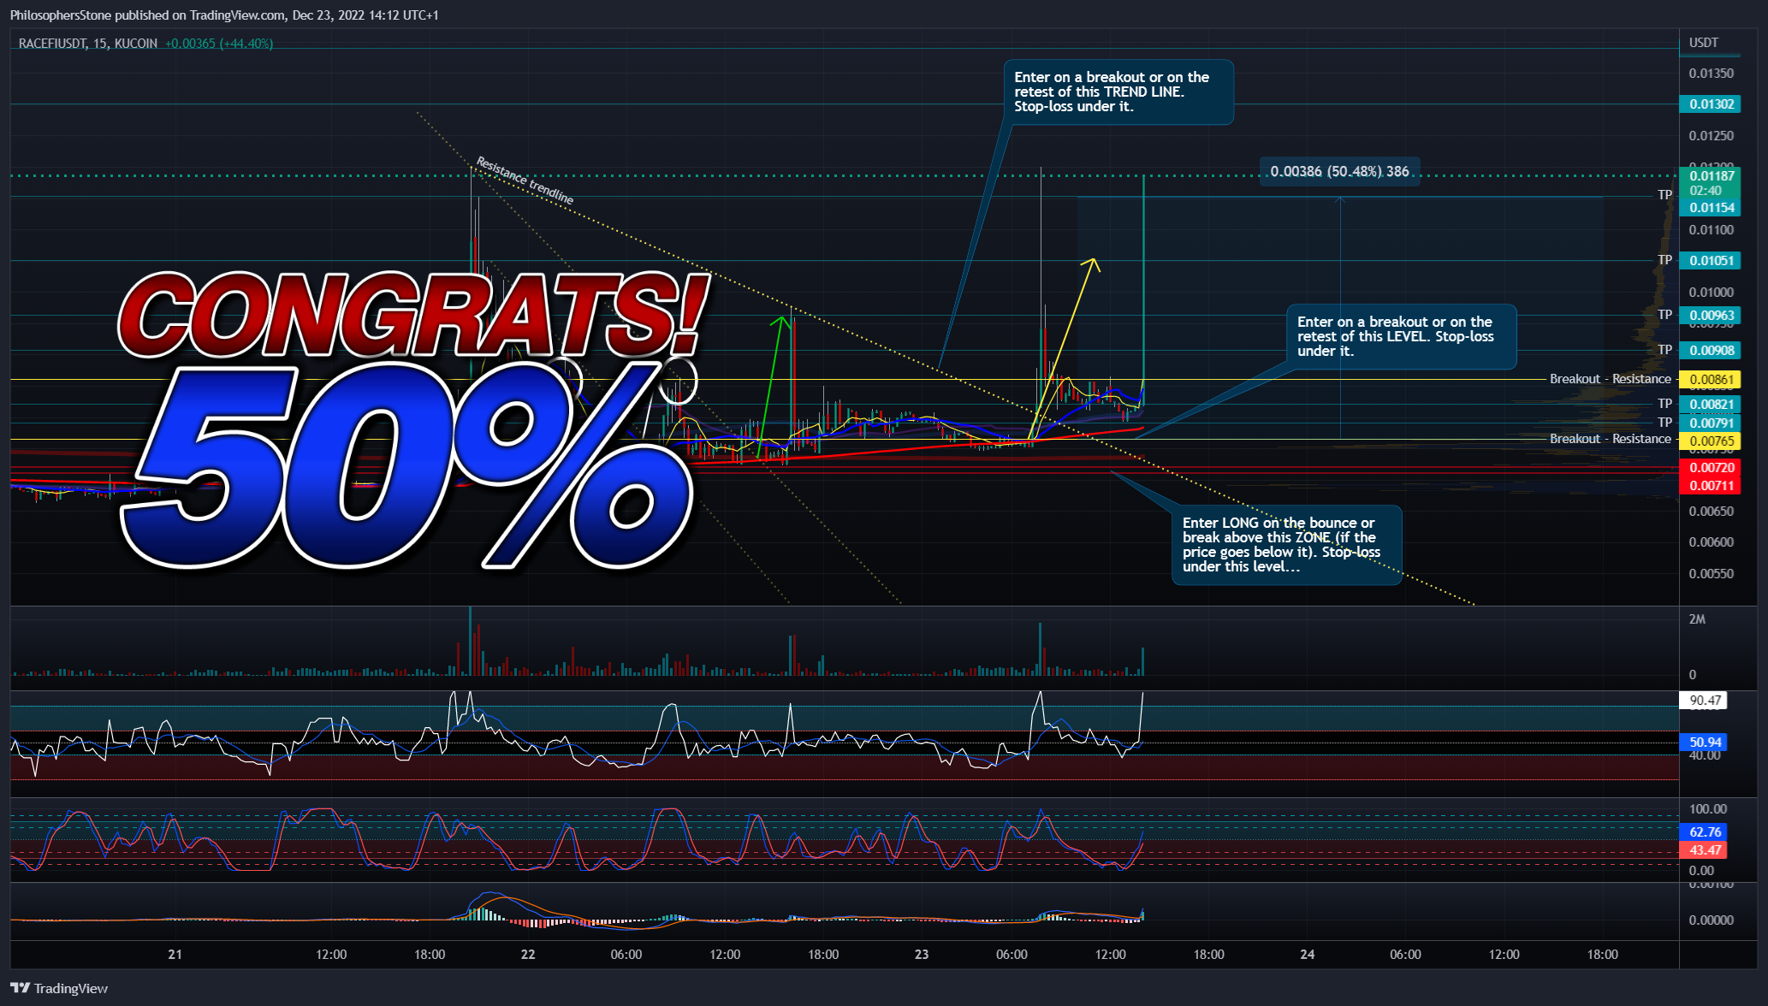Click the stochastic value label 62.76
1768x1006 pixels.
coord(1704,832)
